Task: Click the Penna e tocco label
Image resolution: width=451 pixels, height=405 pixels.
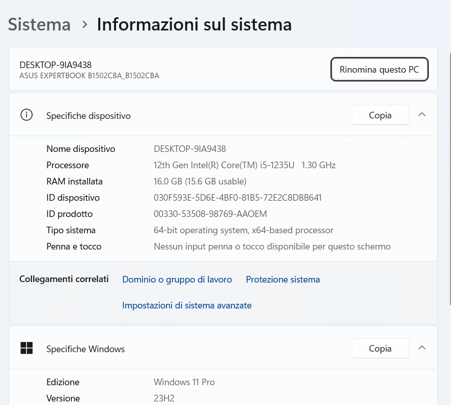Action: coord(74,246)
